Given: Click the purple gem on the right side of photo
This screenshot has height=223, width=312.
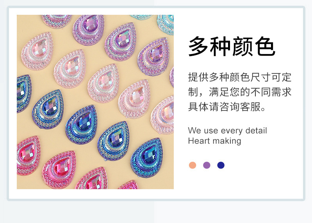Looking at the screenshot, I should pyautogui.click(x=153, y=57).
